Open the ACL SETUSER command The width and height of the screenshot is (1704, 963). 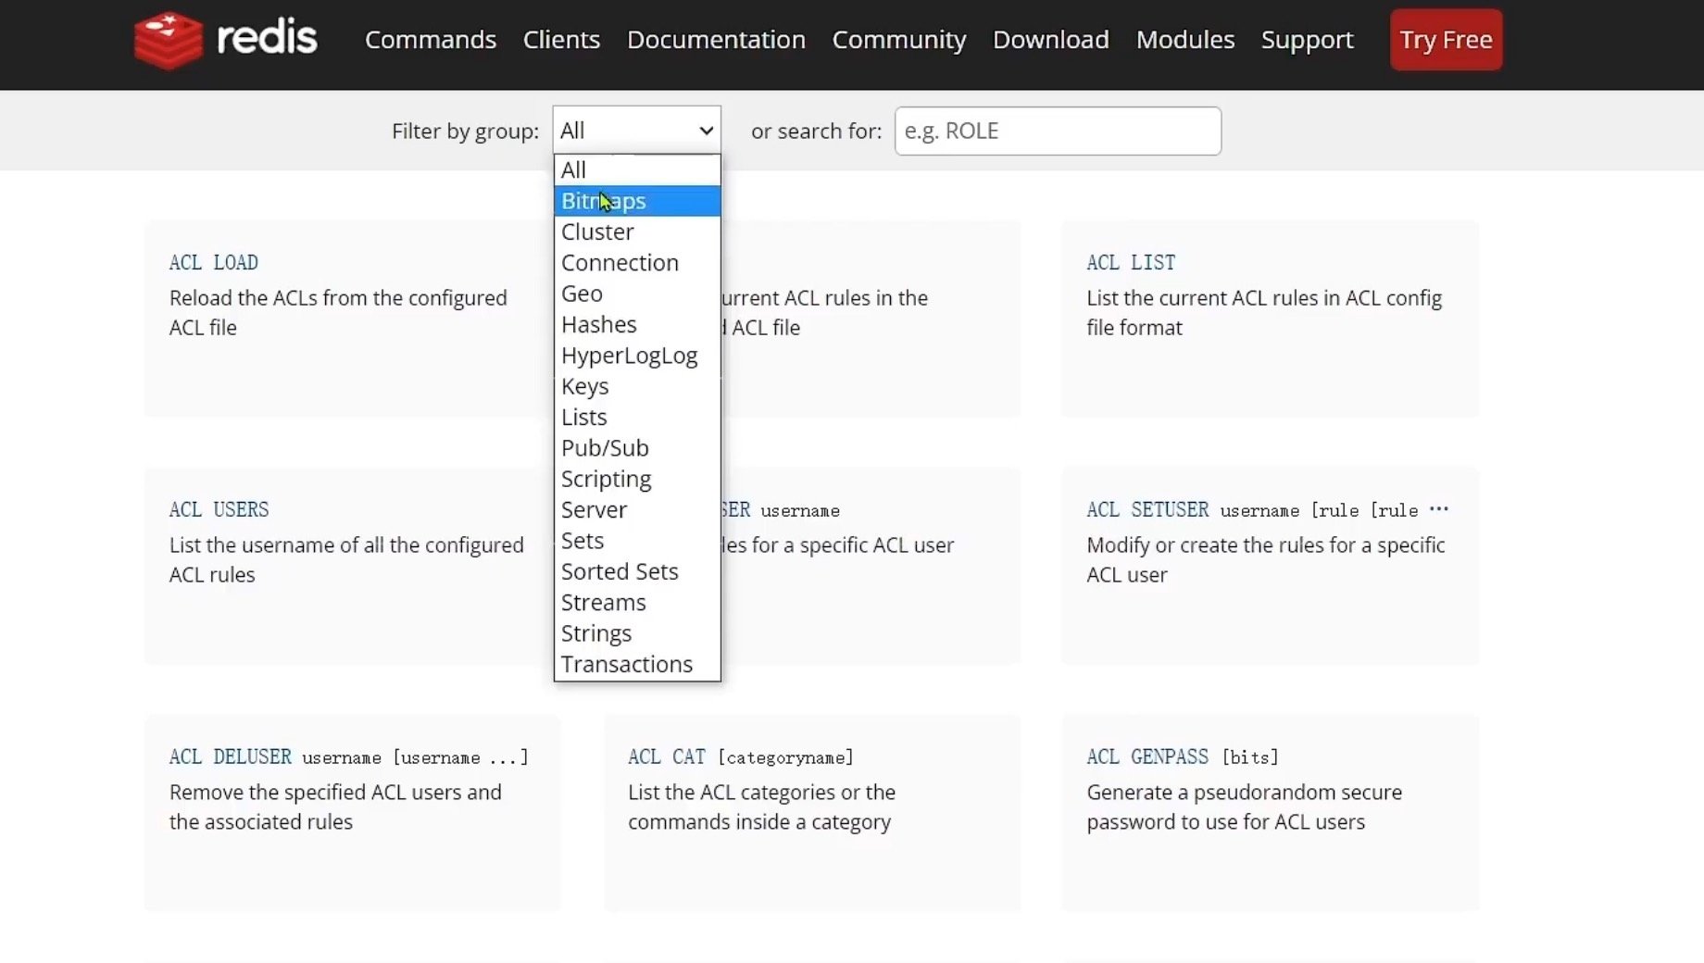(x=1147, y=510)
